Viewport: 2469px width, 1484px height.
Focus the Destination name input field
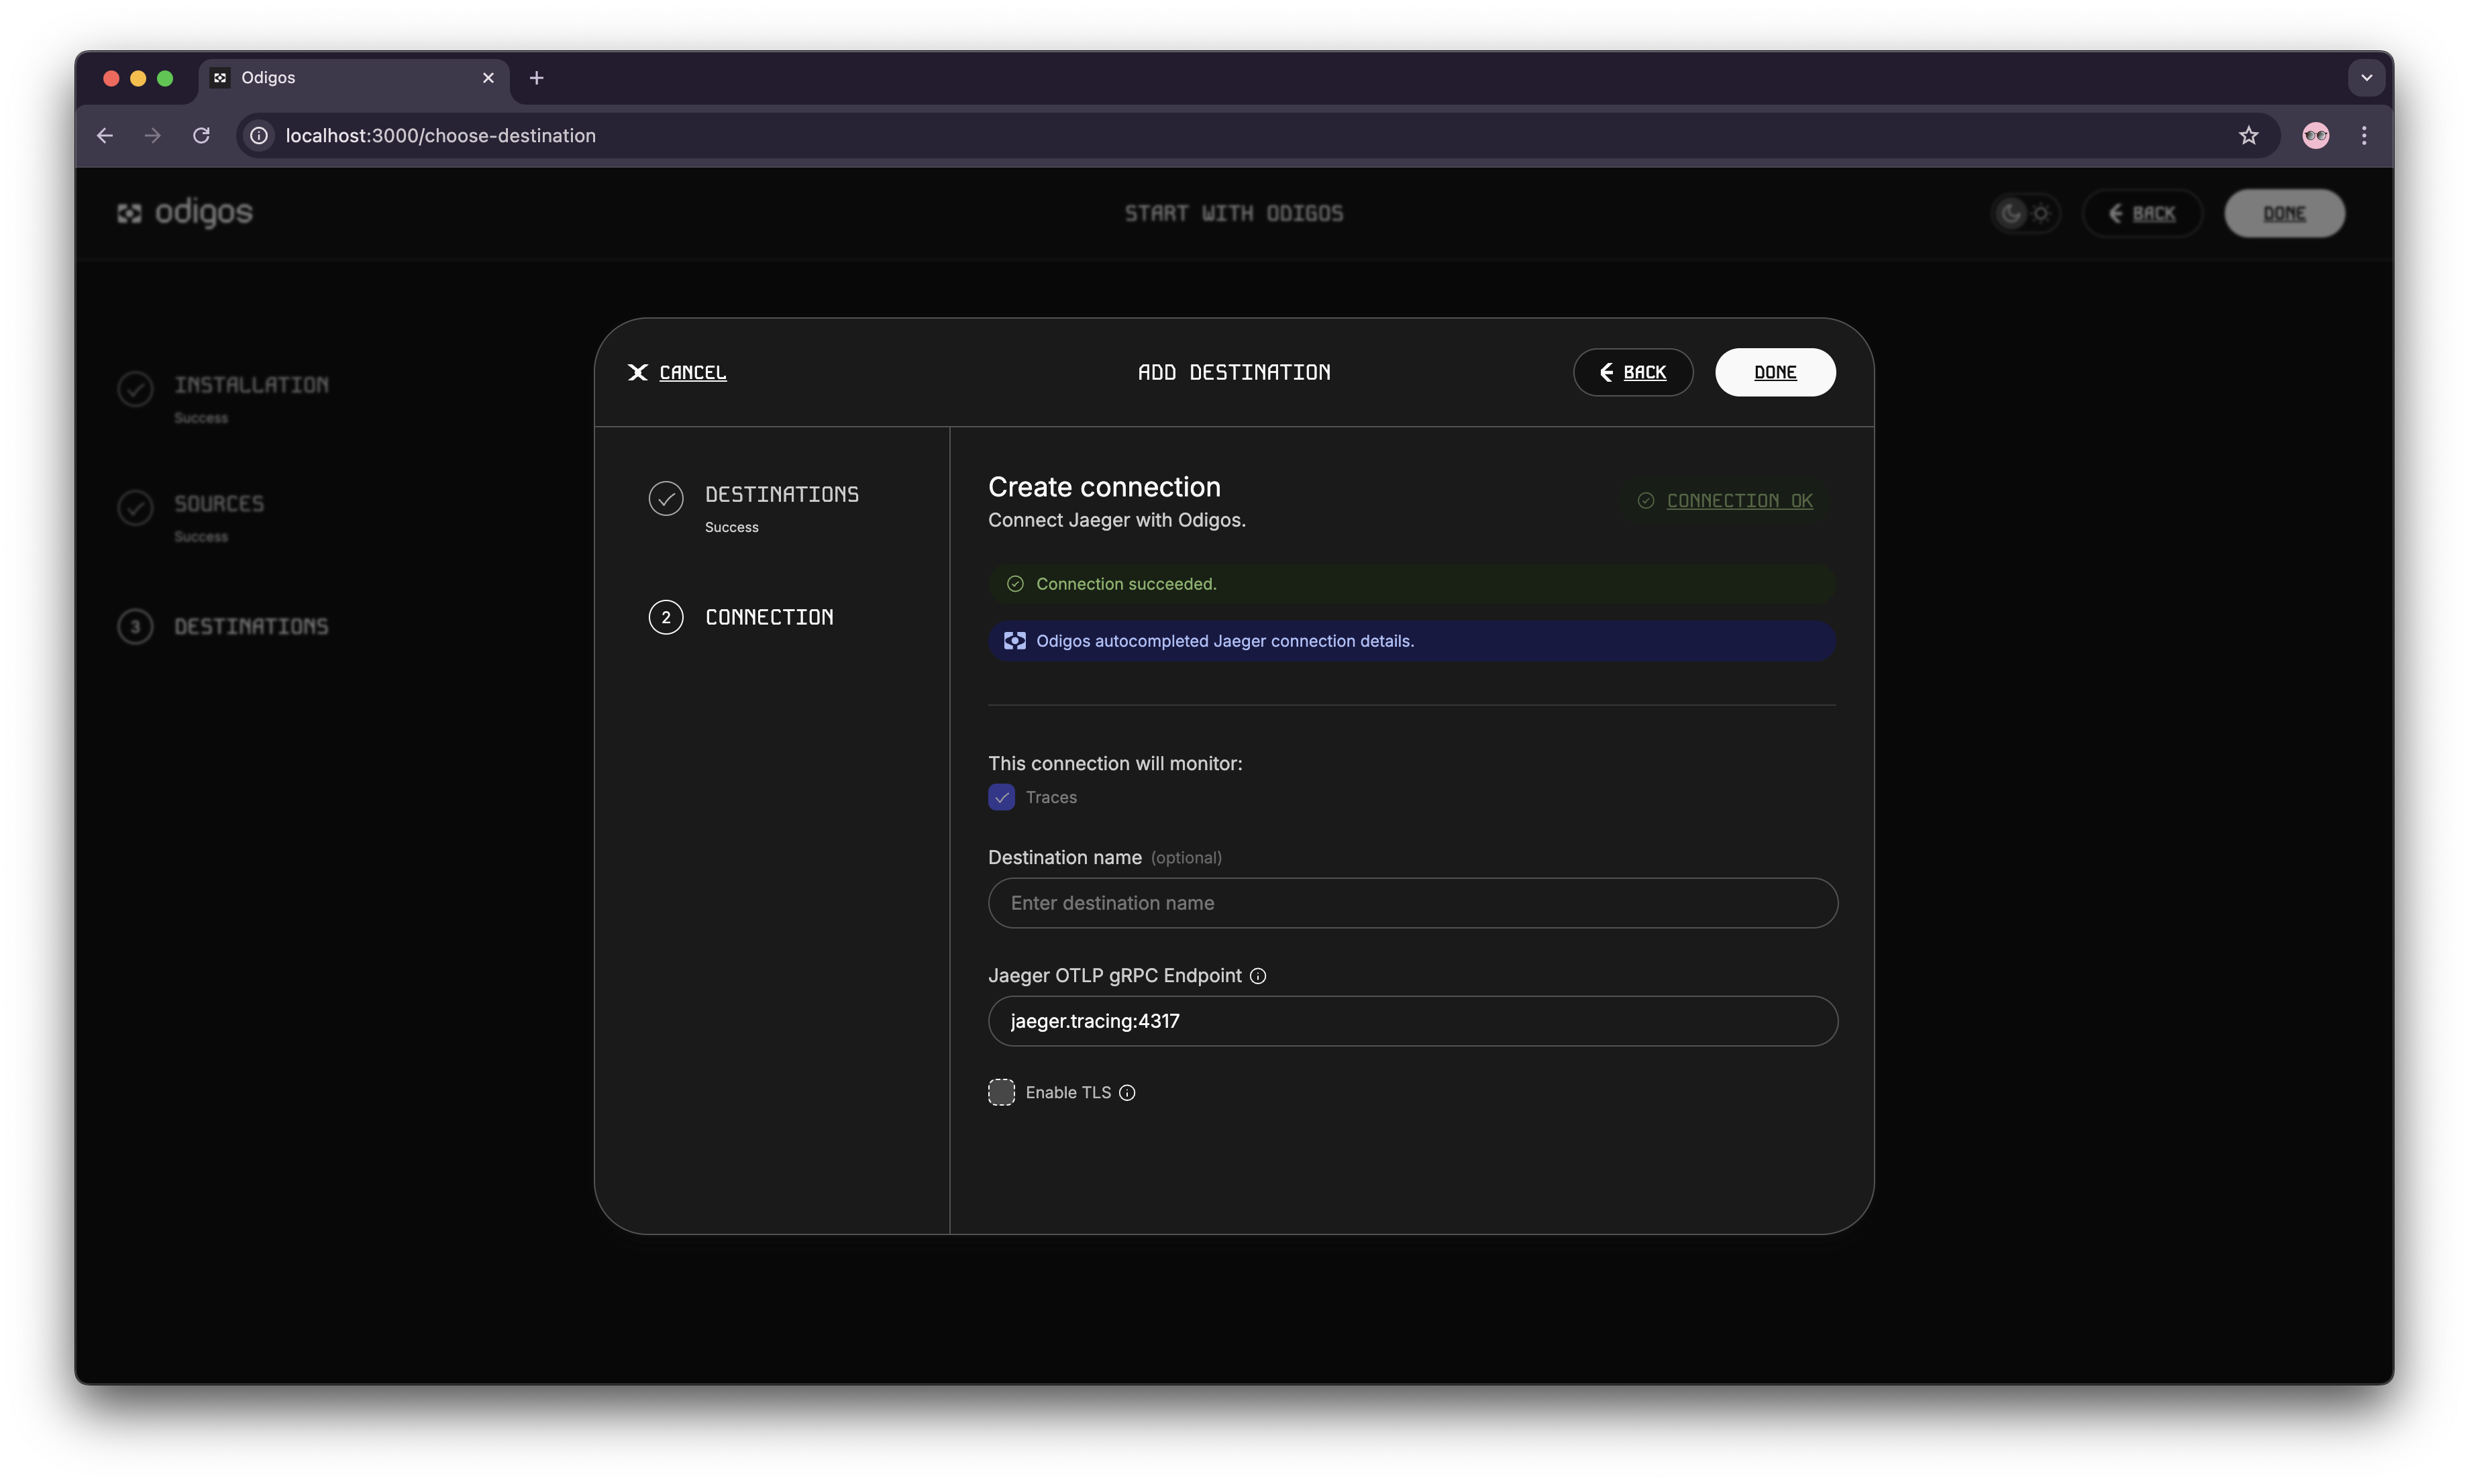click(1412, 903)
